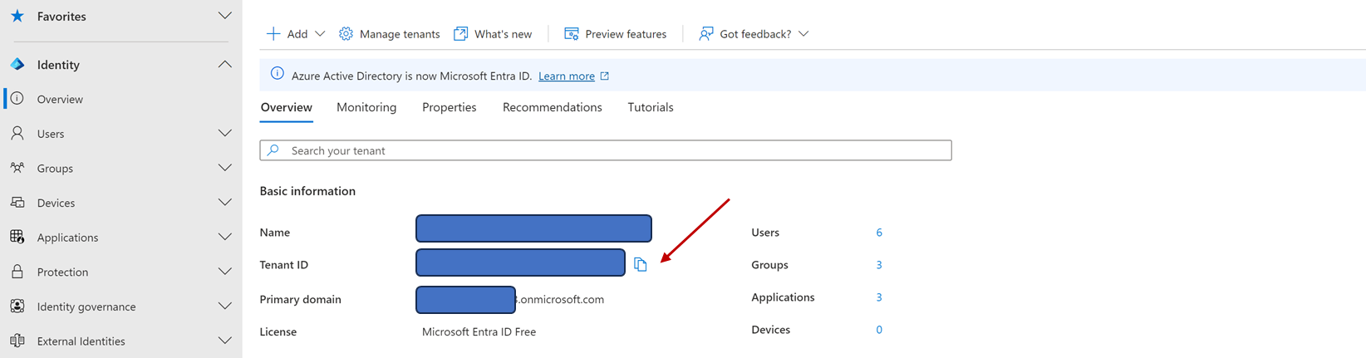Click the Protection lock icon in sidebar
This screenshot has height=358, width=1366.
pos(17,272)
